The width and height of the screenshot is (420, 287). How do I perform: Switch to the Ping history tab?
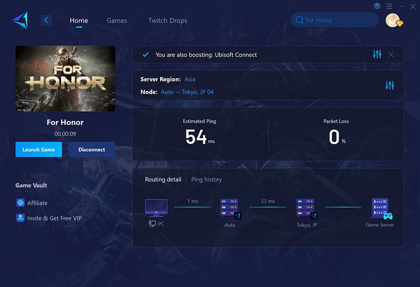tap(206, 179)
